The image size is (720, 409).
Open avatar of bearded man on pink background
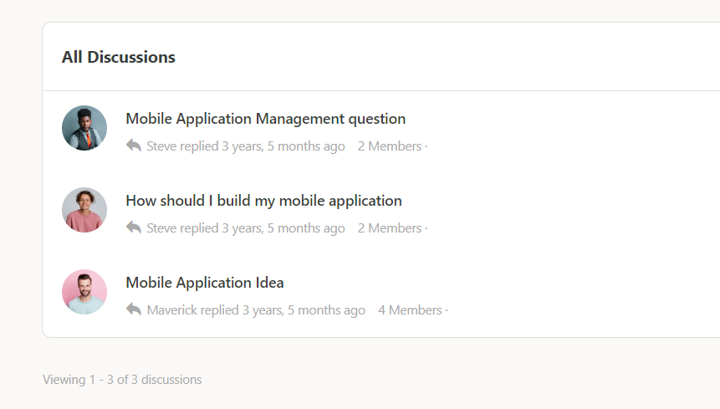[84, 292]
